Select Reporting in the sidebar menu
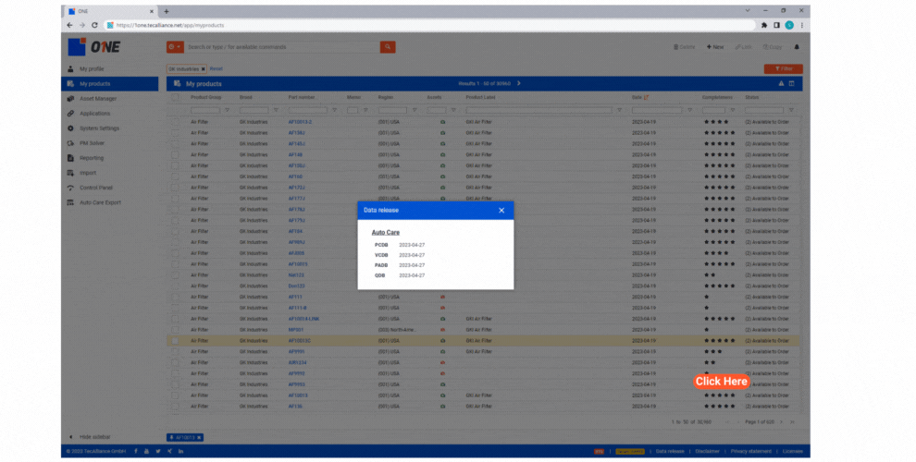 92,158
